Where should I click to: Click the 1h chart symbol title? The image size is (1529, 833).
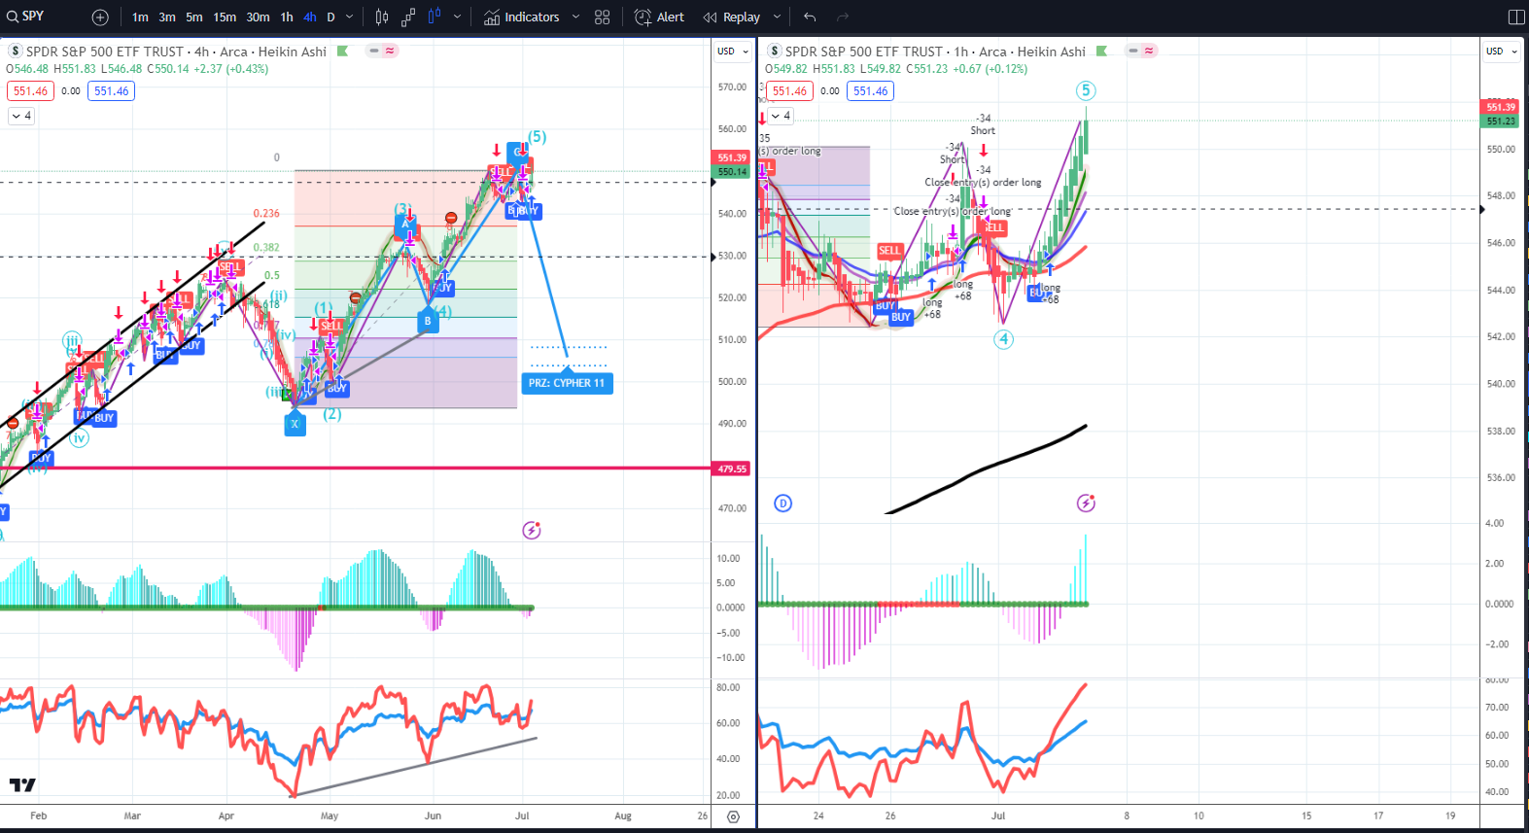(x=935, y=52)
